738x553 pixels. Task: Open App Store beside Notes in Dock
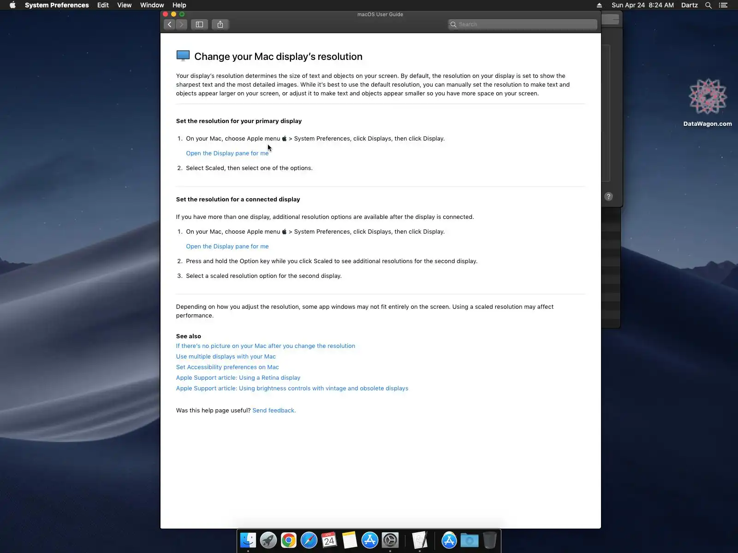tap(370, 540)
